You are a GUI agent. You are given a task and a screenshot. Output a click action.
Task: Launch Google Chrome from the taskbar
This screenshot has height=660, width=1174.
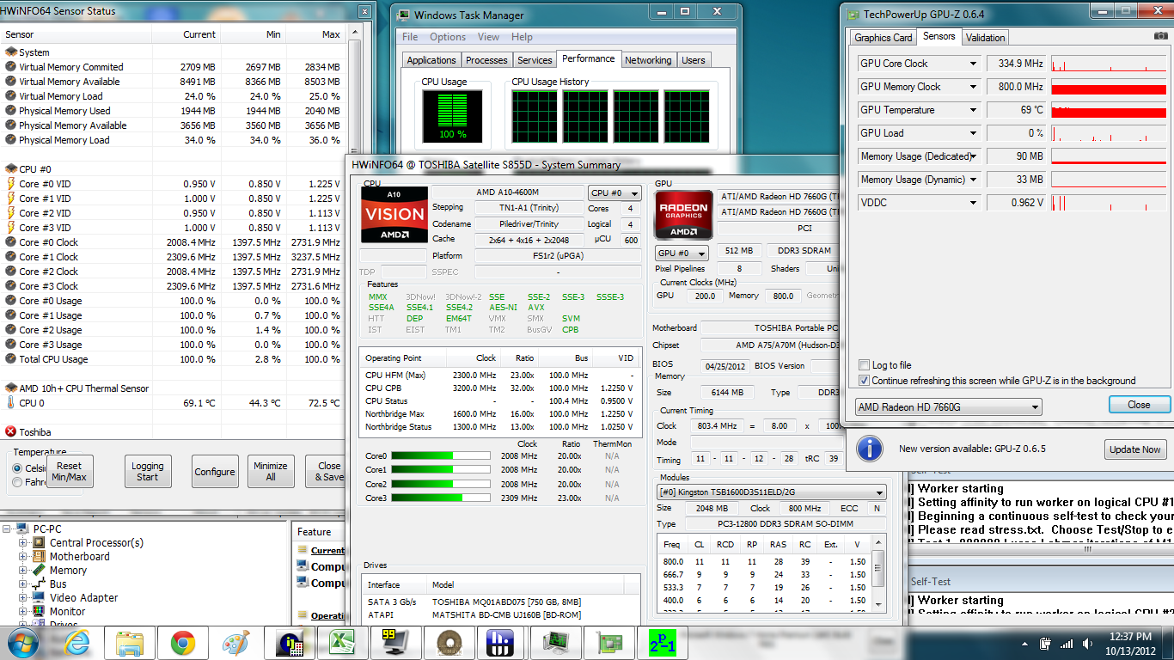[183, 643]
